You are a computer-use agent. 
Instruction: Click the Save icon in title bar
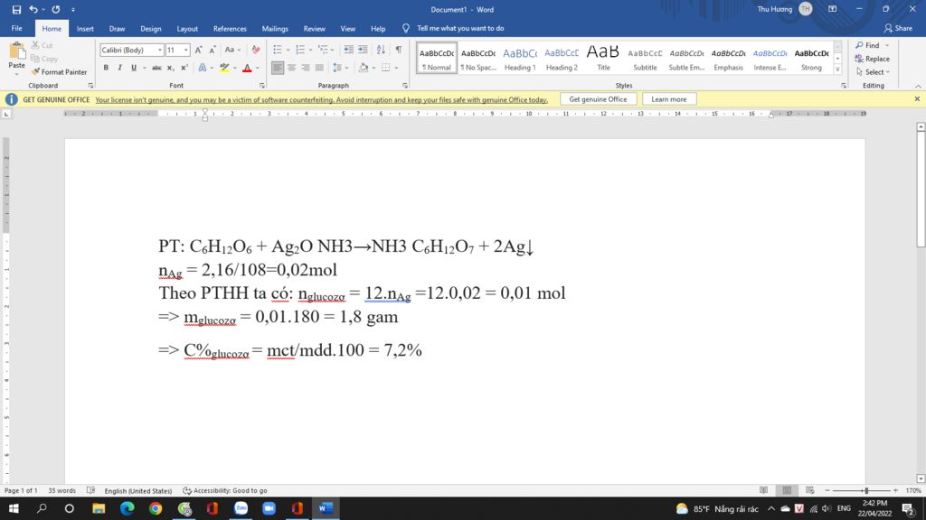[16, 9]
